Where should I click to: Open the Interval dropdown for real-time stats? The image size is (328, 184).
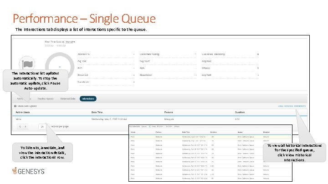(x=70, y=42)
